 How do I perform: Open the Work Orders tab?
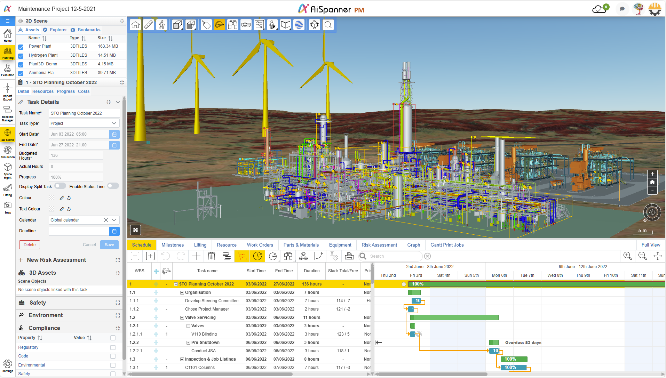(260, 245)
